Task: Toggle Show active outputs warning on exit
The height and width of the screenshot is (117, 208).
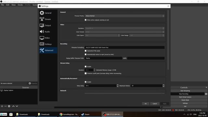Action: coord(85,20)
